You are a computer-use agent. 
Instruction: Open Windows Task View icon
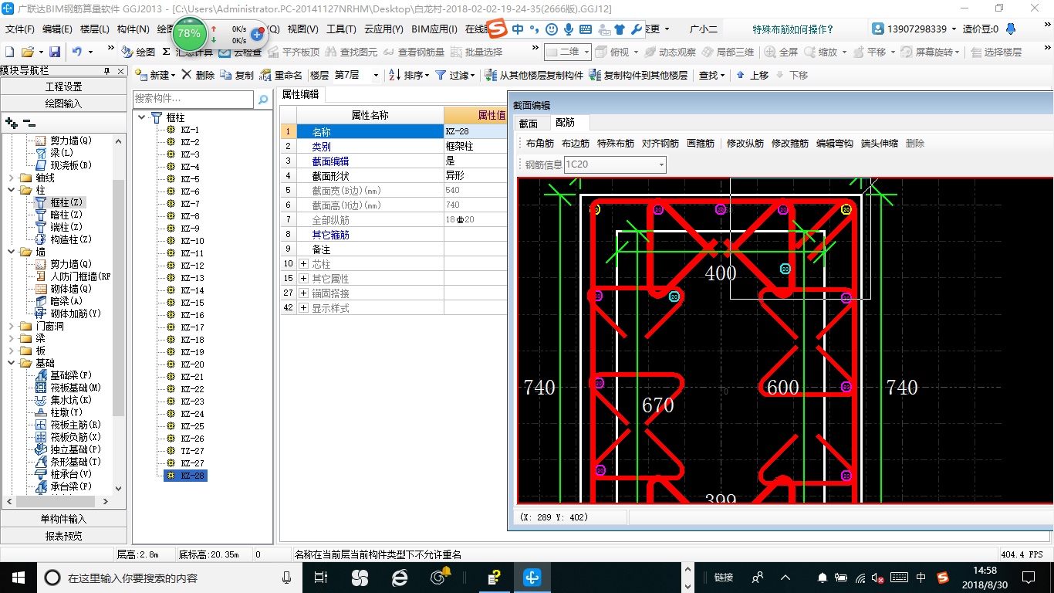click(321, 578)
